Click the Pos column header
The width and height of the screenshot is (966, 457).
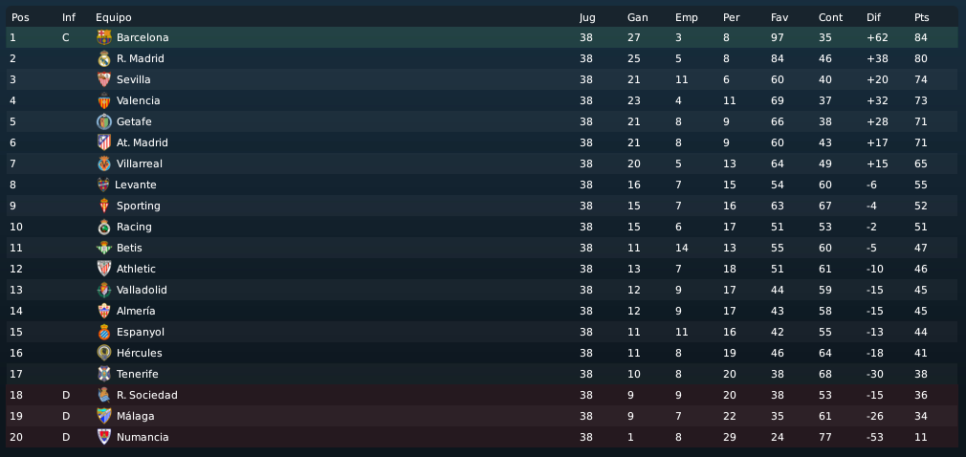pyautogui.click(x=20, y=17)
